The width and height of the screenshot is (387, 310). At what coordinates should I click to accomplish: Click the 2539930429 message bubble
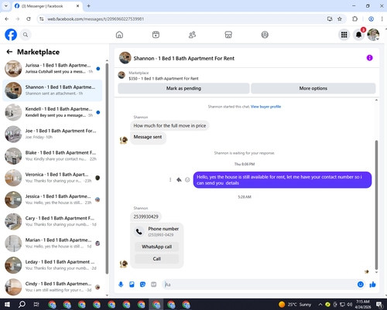(x=146, y=216)
